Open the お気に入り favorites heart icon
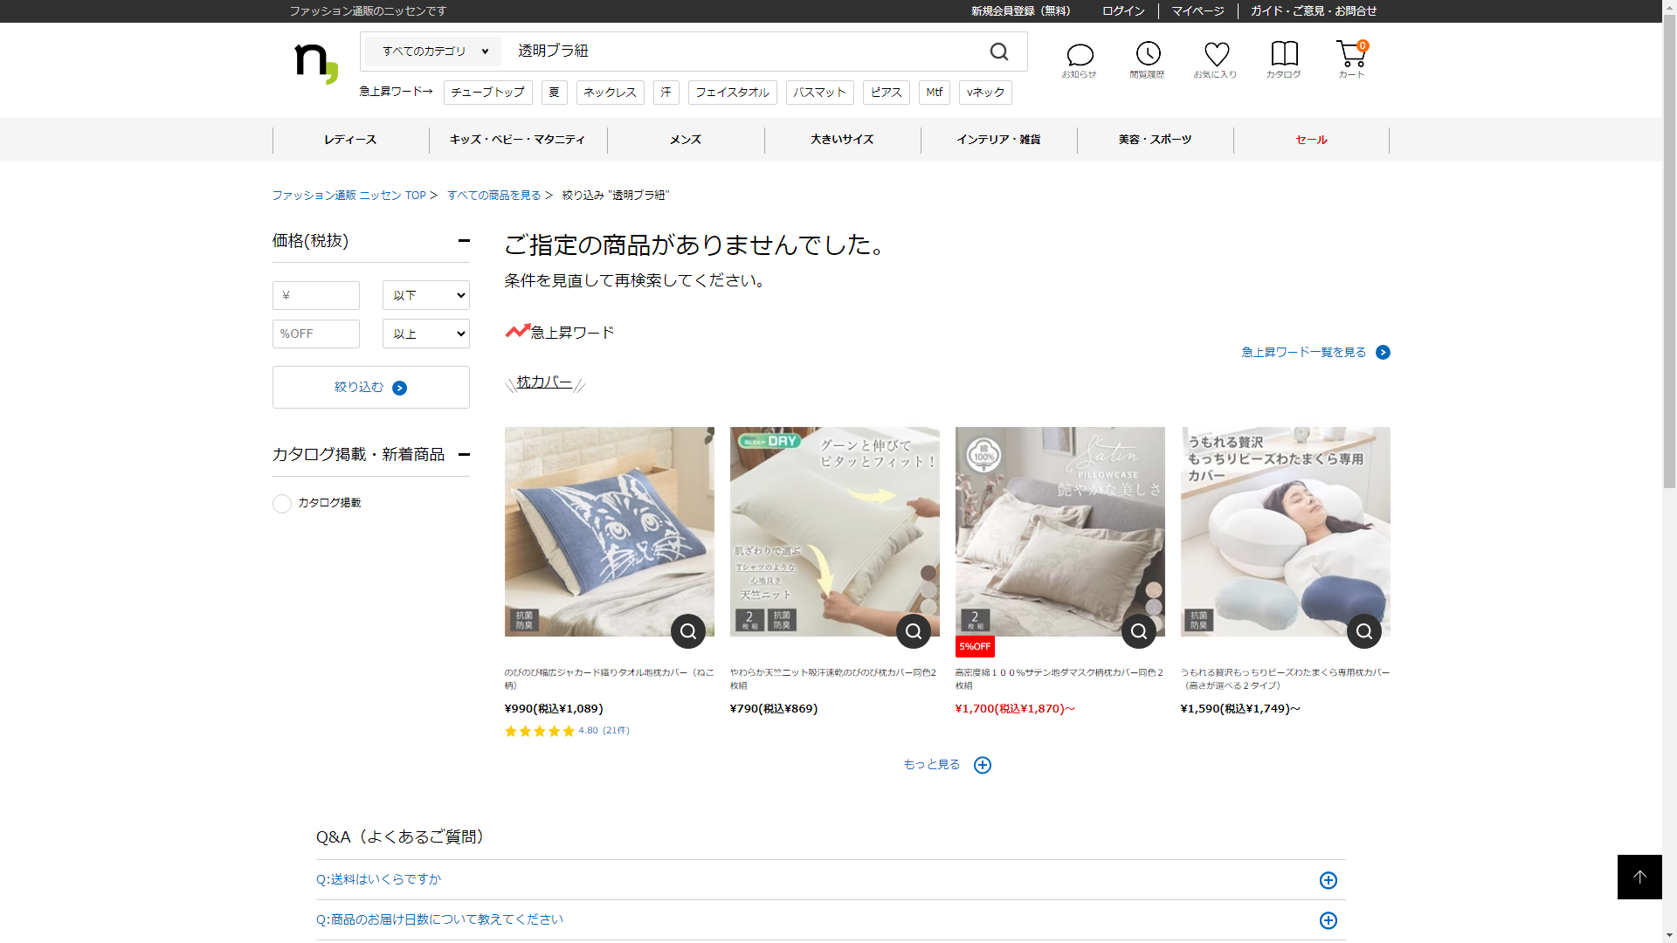1677x943 pixels. click(1216, 54)
